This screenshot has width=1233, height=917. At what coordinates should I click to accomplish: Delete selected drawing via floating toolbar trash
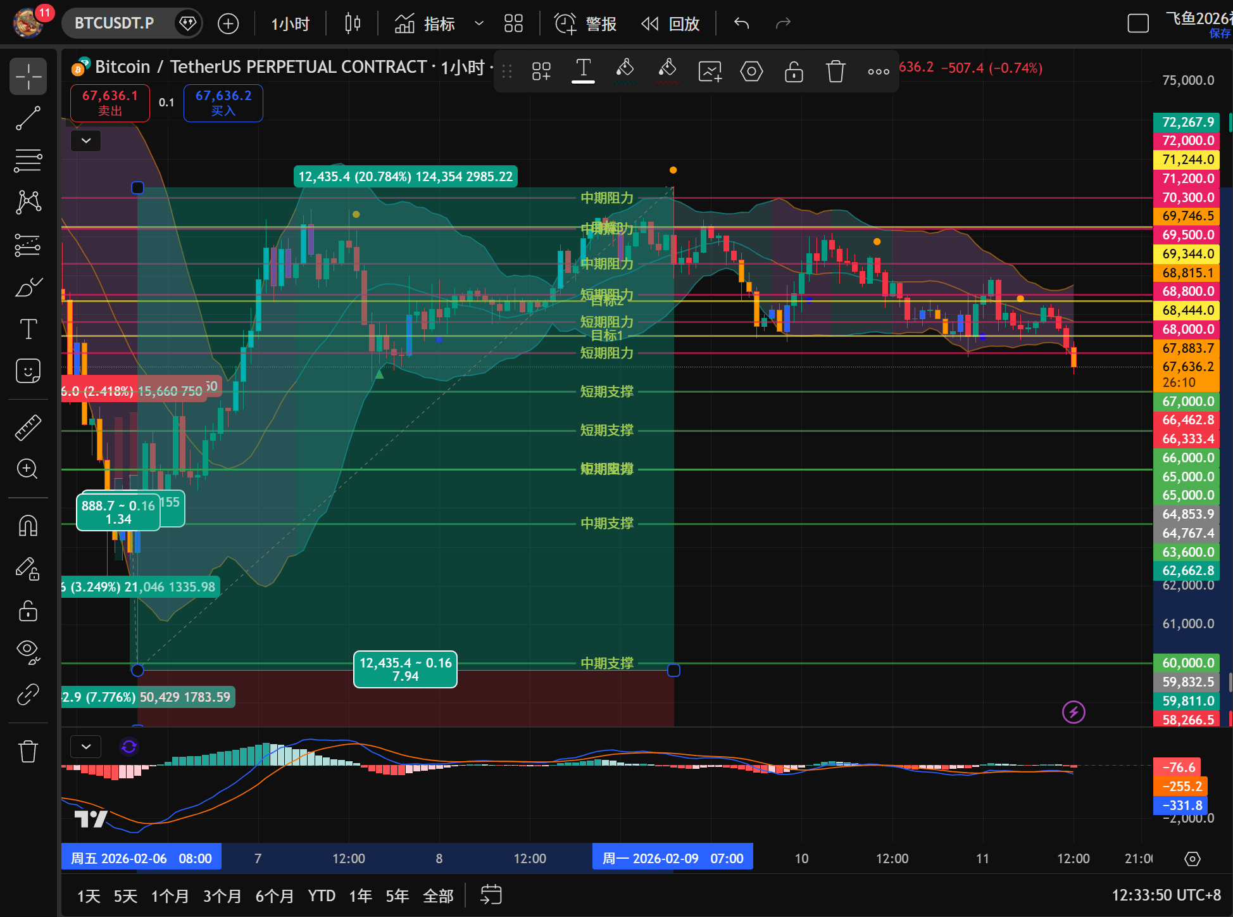pos(836,71)
